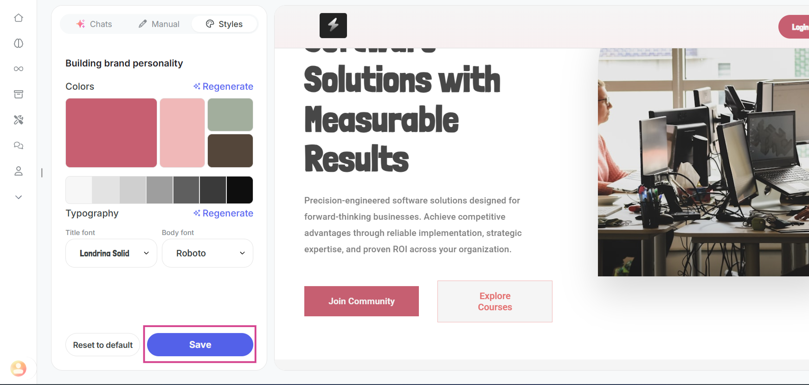Open the Title font dropdown
Screen dimensions: 809x385
click(111, 253)
